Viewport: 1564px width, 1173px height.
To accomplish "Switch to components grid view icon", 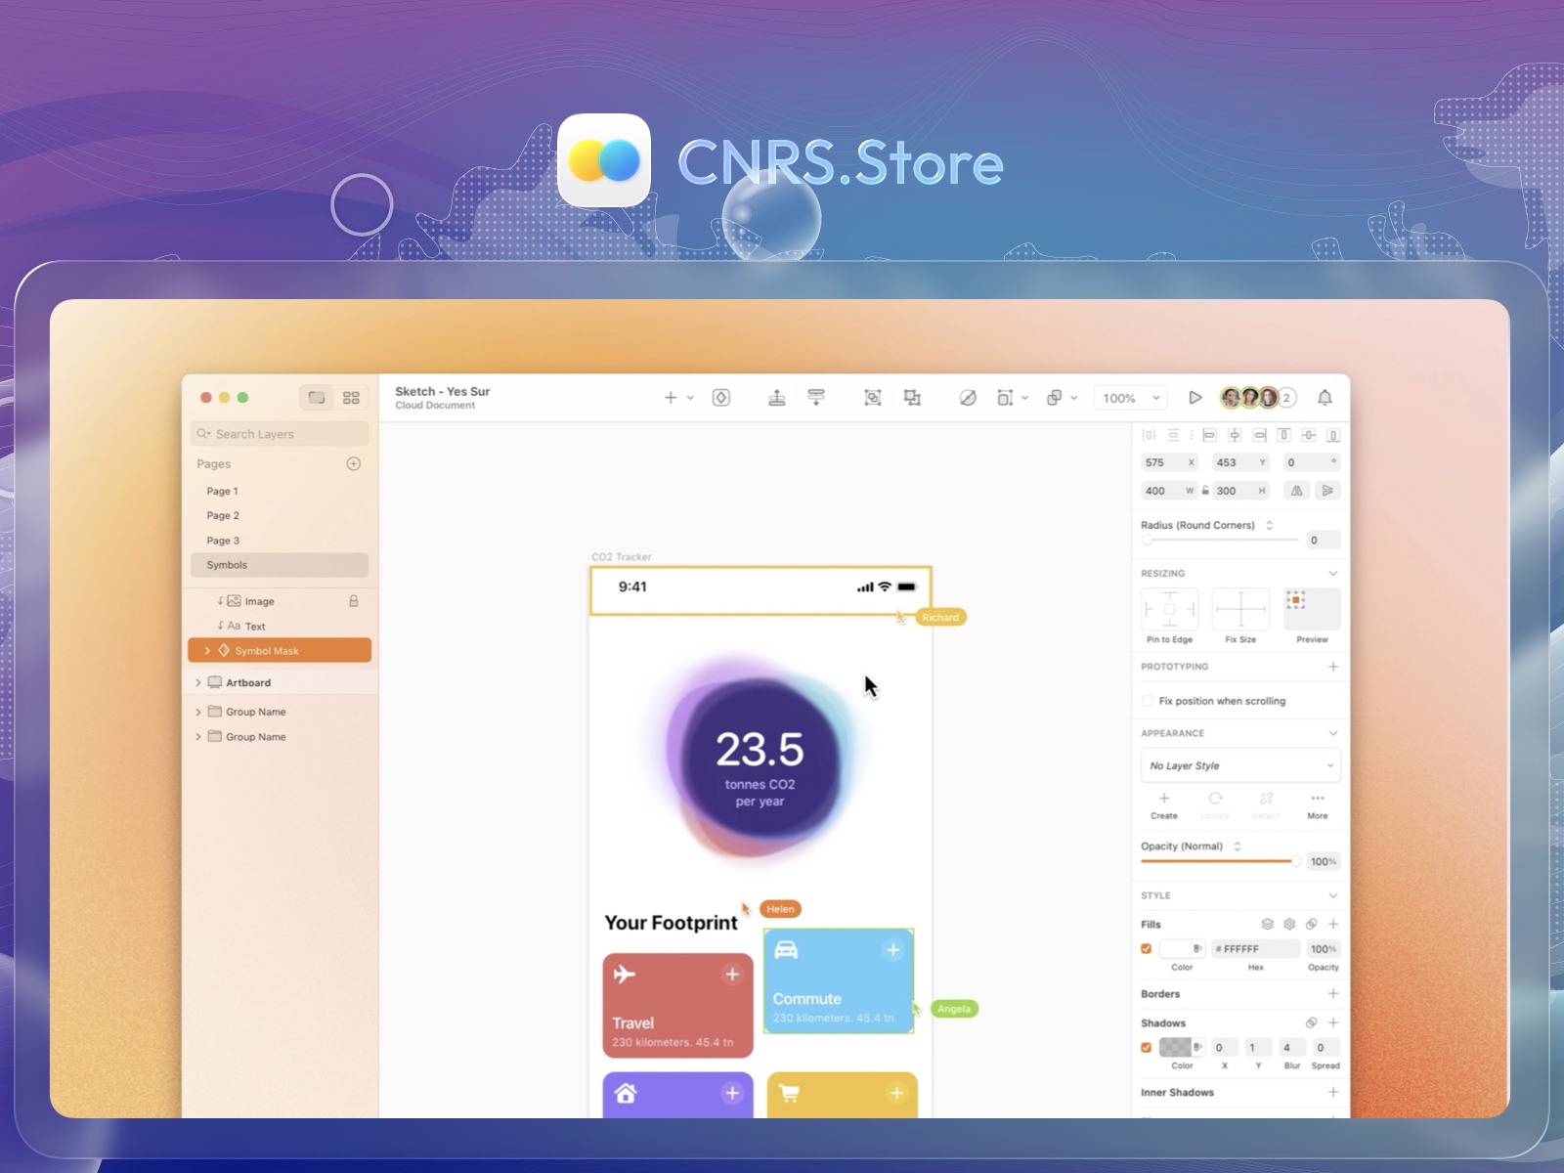I will click(x=351, y=398).
